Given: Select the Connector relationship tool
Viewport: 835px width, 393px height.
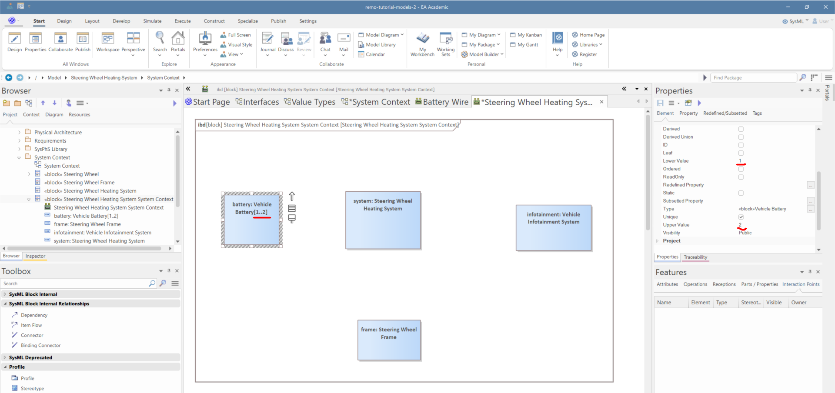Looking at the screenshot, I should coord(32,335).
